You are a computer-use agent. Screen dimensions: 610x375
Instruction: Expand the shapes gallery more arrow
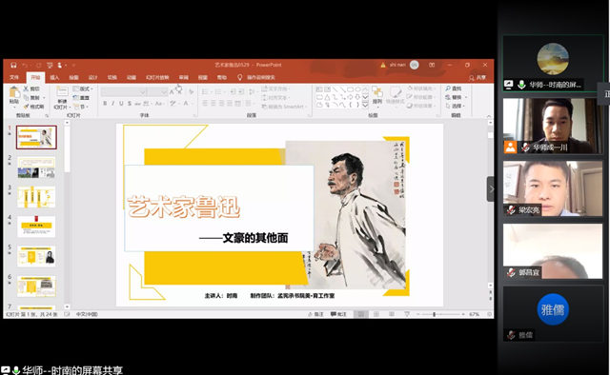tap(365, 105)
